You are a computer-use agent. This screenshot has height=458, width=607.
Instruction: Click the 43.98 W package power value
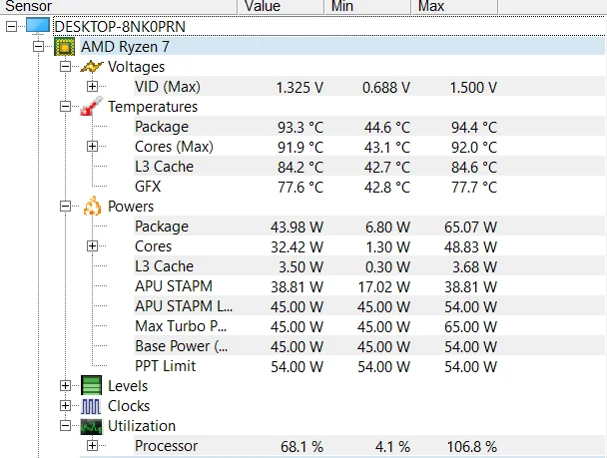point(297,228)
